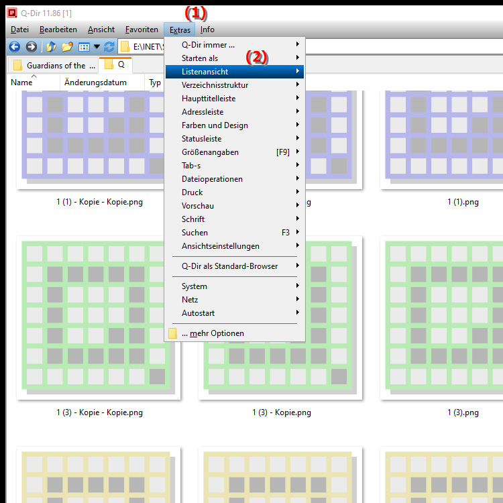Click the blue Refresh icon
The height and width of the screenshot is (503, 503).
click(109, 47)
